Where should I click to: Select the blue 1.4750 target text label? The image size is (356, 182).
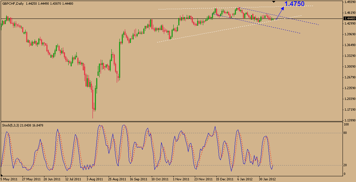pyautogui.click(x=294, y=4)
